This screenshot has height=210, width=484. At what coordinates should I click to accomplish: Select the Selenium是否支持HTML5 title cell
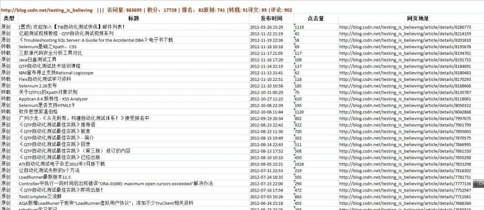(134, 105)
